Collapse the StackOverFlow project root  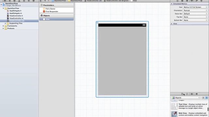pyautogui.click(x=1, y=5)
